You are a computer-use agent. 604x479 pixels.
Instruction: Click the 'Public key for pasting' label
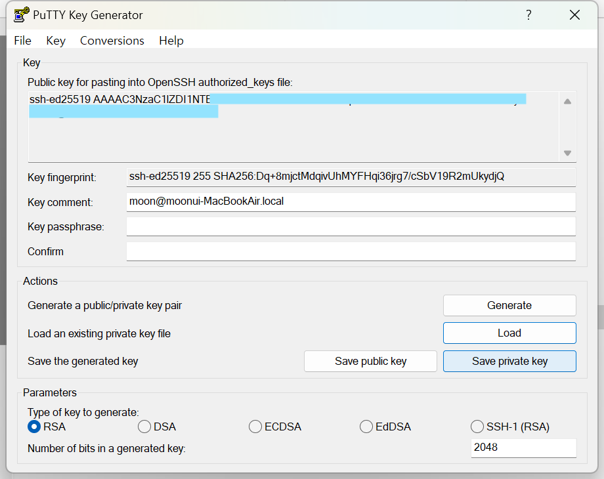[x=160, y=83]
